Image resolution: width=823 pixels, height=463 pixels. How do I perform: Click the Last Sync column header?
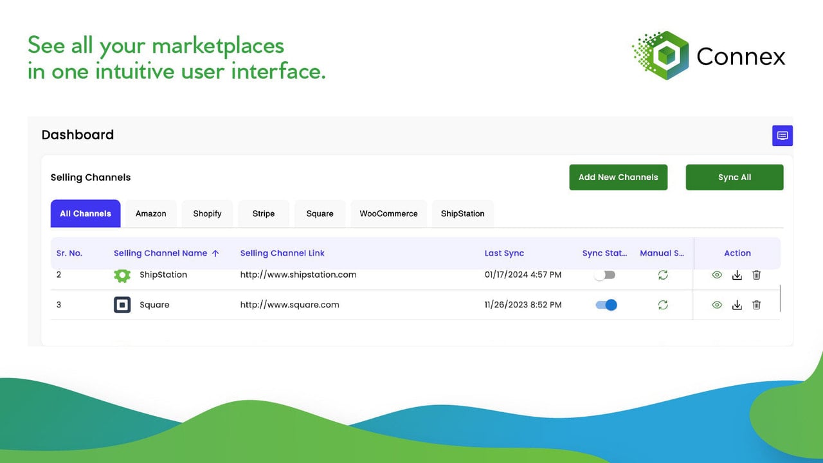(x=504, y=253)
